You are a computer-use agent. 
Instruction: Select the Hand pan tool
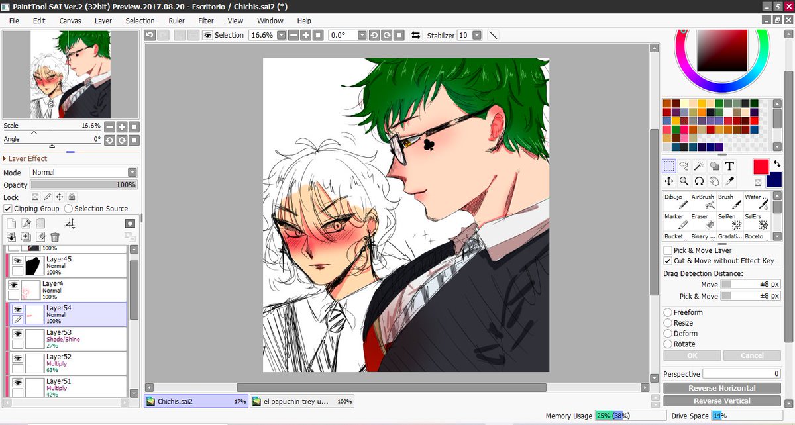715,181
